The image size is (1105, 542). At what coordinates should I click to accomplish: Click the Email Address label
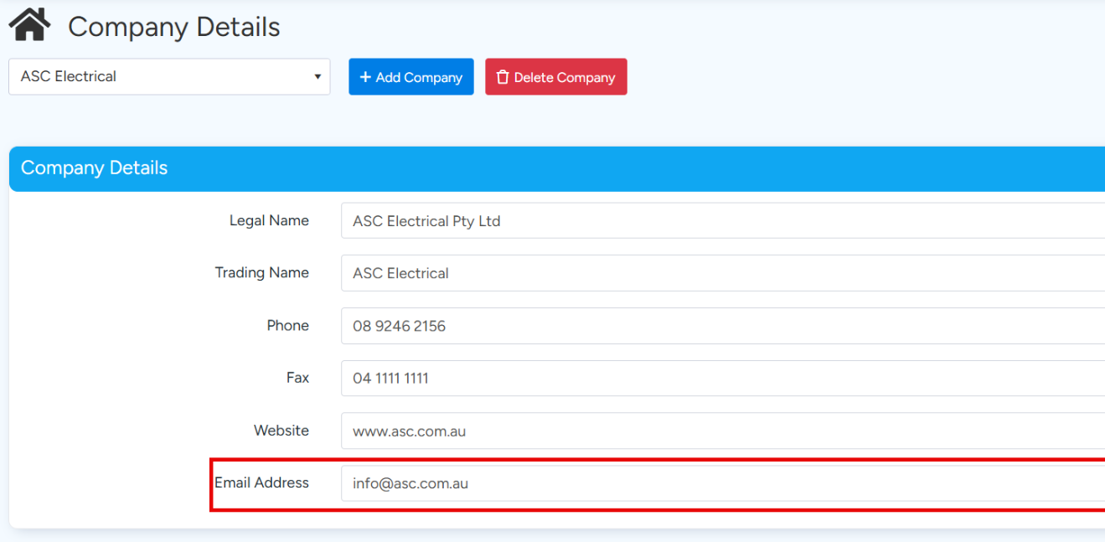pyautogui.click(x=261, y=483)
